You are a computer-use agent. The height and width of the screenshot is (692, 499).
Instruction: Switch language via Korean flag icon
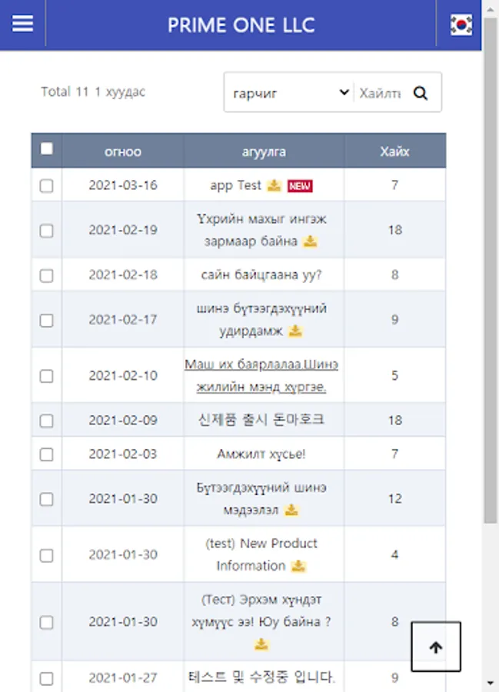[x=461, y=25]
